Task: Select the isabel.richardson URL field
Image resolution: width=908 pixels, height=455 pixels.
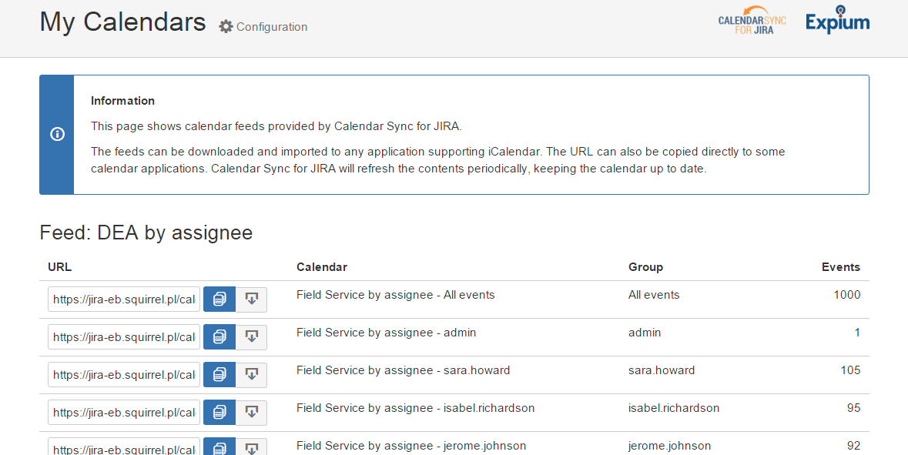Action: 124,413
